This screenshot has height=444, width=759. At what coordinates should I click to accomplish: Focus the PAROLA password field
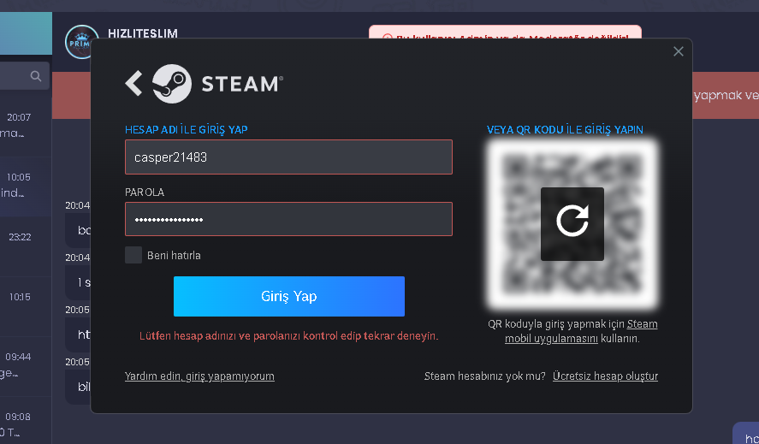click(288, 219)
